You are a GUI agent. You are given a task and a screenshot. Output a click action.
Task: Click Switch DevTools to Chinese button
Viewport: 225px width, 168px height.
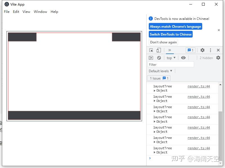tap(171, 34)
